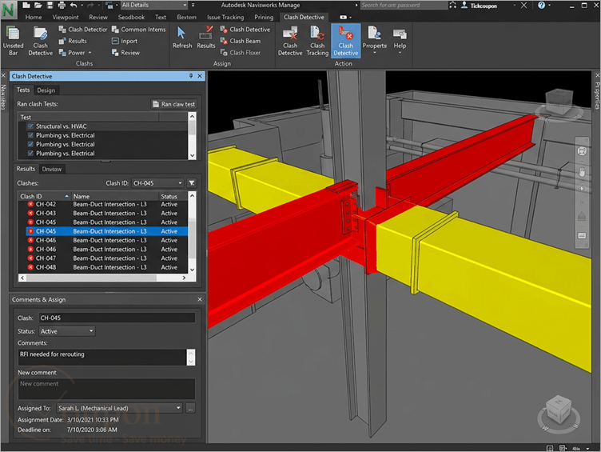The height and width of the screenshot is (452, 601).
Task: Click the Clash ID column header sort arrow
Action: [x=66, y=196]
